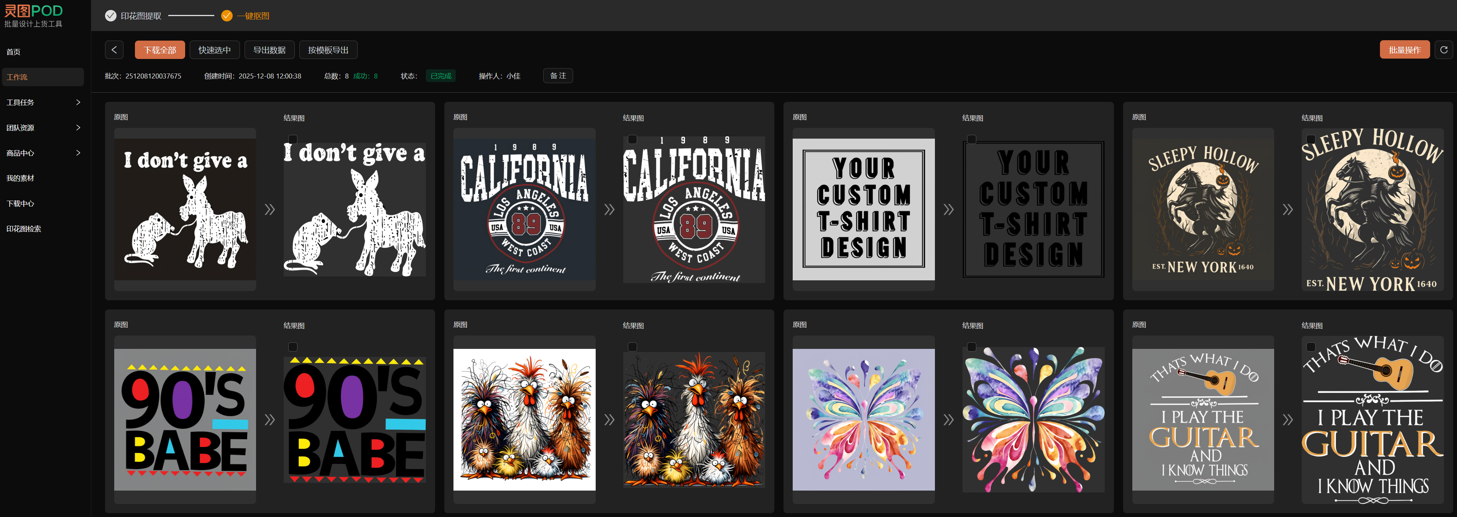Image resolution: width=1457 pixels, height=517 pixels.
Task: Click the 下载全部 button
Action: (x=160, y=50)
